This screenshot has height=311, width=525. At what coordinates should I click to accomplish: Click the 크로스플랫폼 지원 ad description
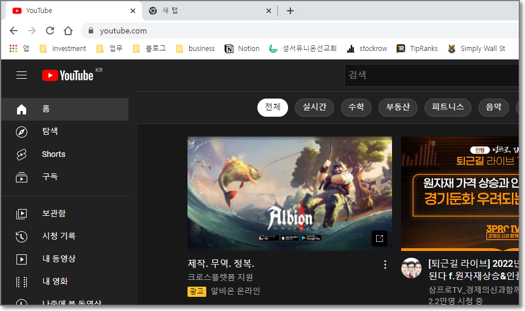tap(220, 278)
